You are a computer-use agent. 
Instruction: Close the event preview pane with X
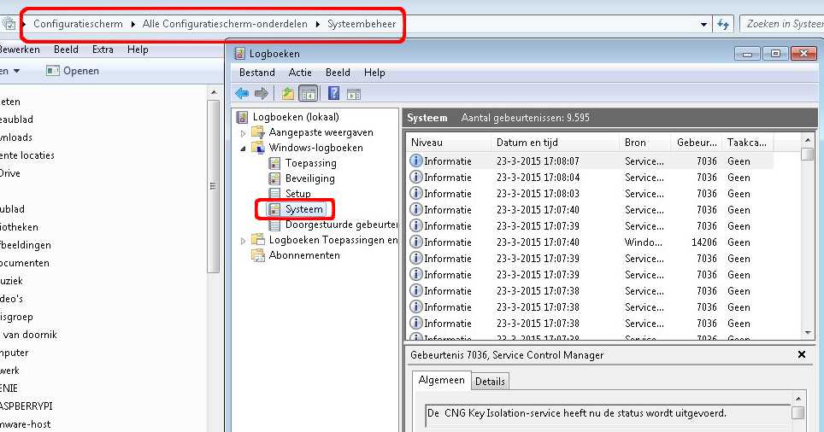(802, 354)
